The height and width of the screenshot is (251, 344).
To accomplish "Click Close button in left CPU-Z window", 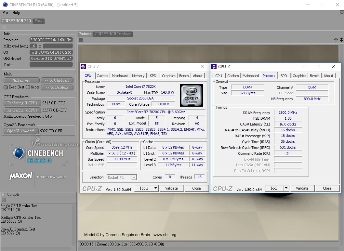I will tap(196, 188).
